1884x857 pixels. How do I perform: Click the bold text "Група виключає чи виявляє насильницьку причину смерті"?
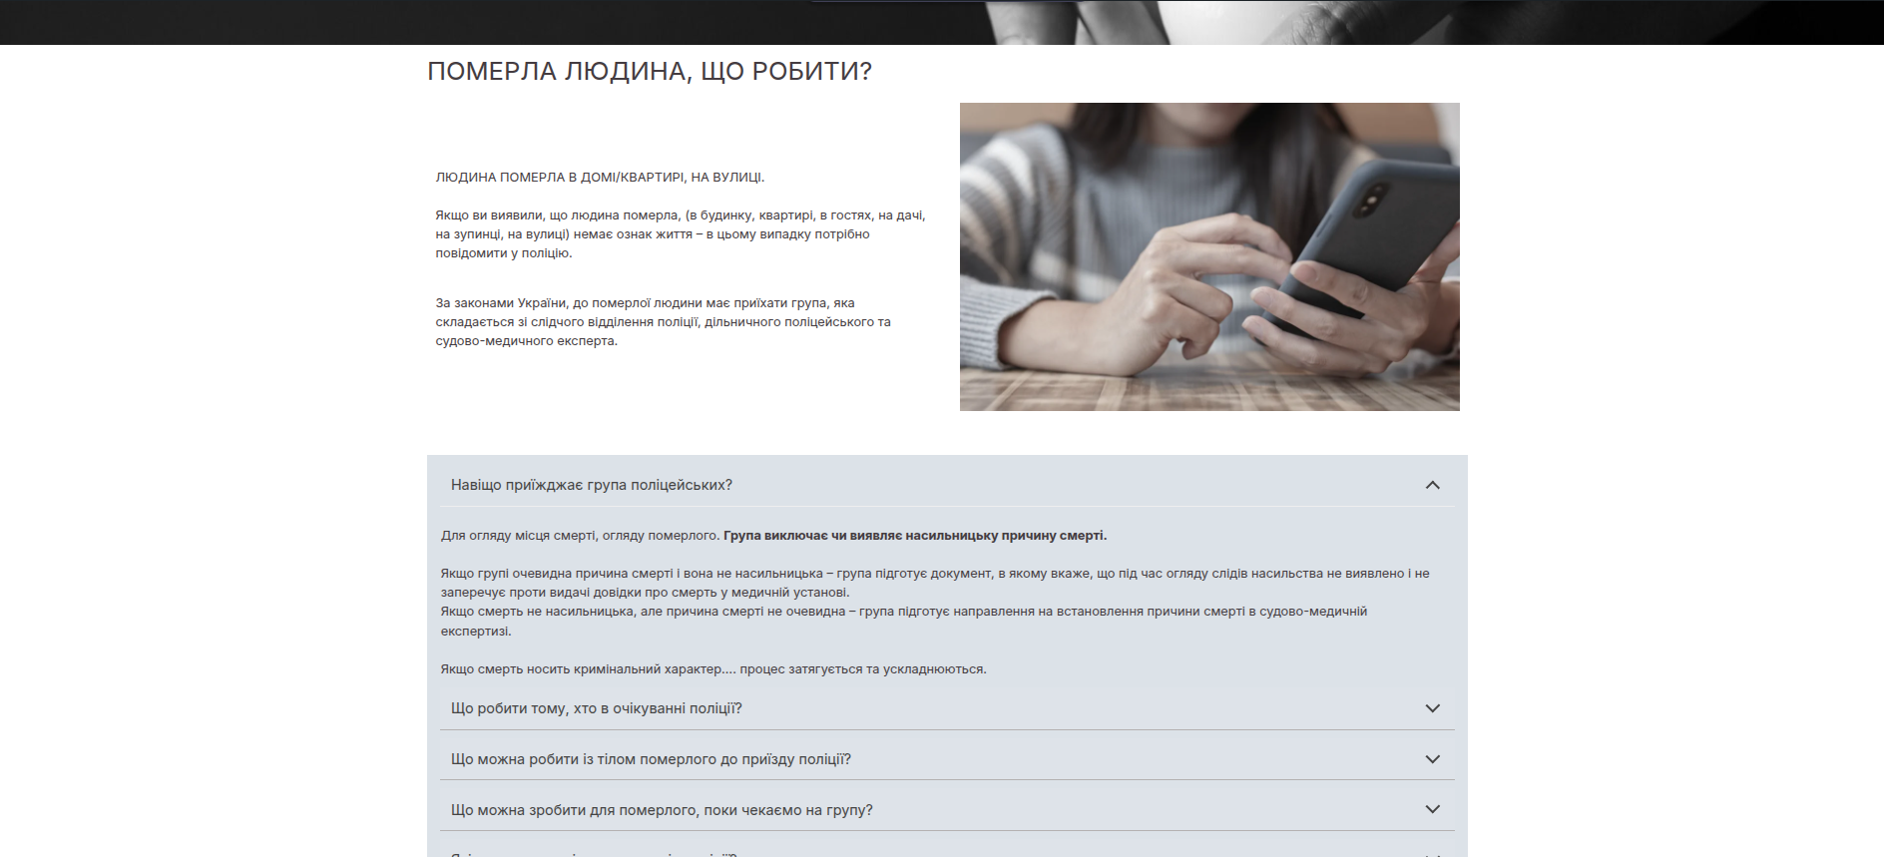click(x=914, y=536)
